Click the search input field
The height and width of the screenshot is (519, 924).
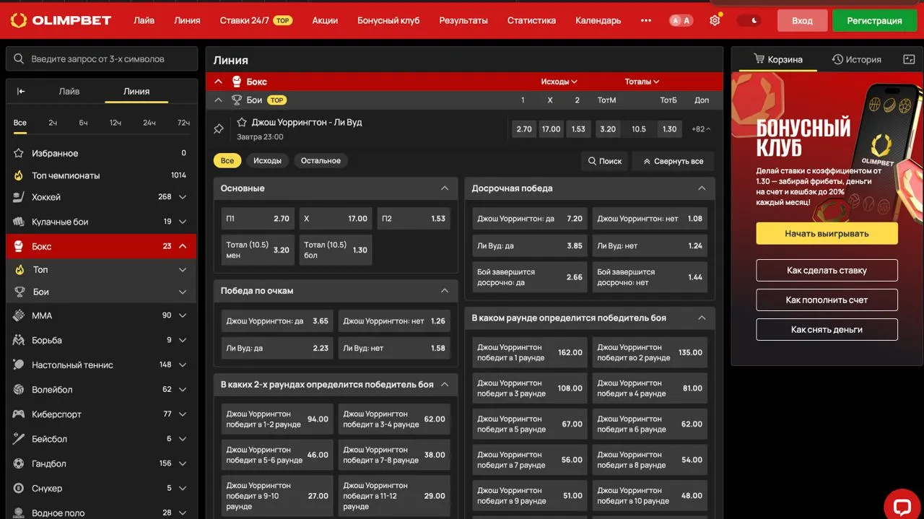coord(102,59)
